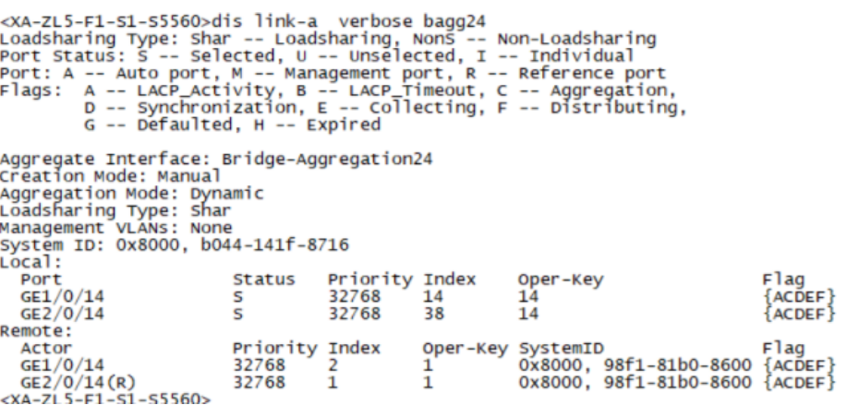This screenshot has height=417, width=847.
Task: Click the 'Flags:' legend label
Action: 30,90
